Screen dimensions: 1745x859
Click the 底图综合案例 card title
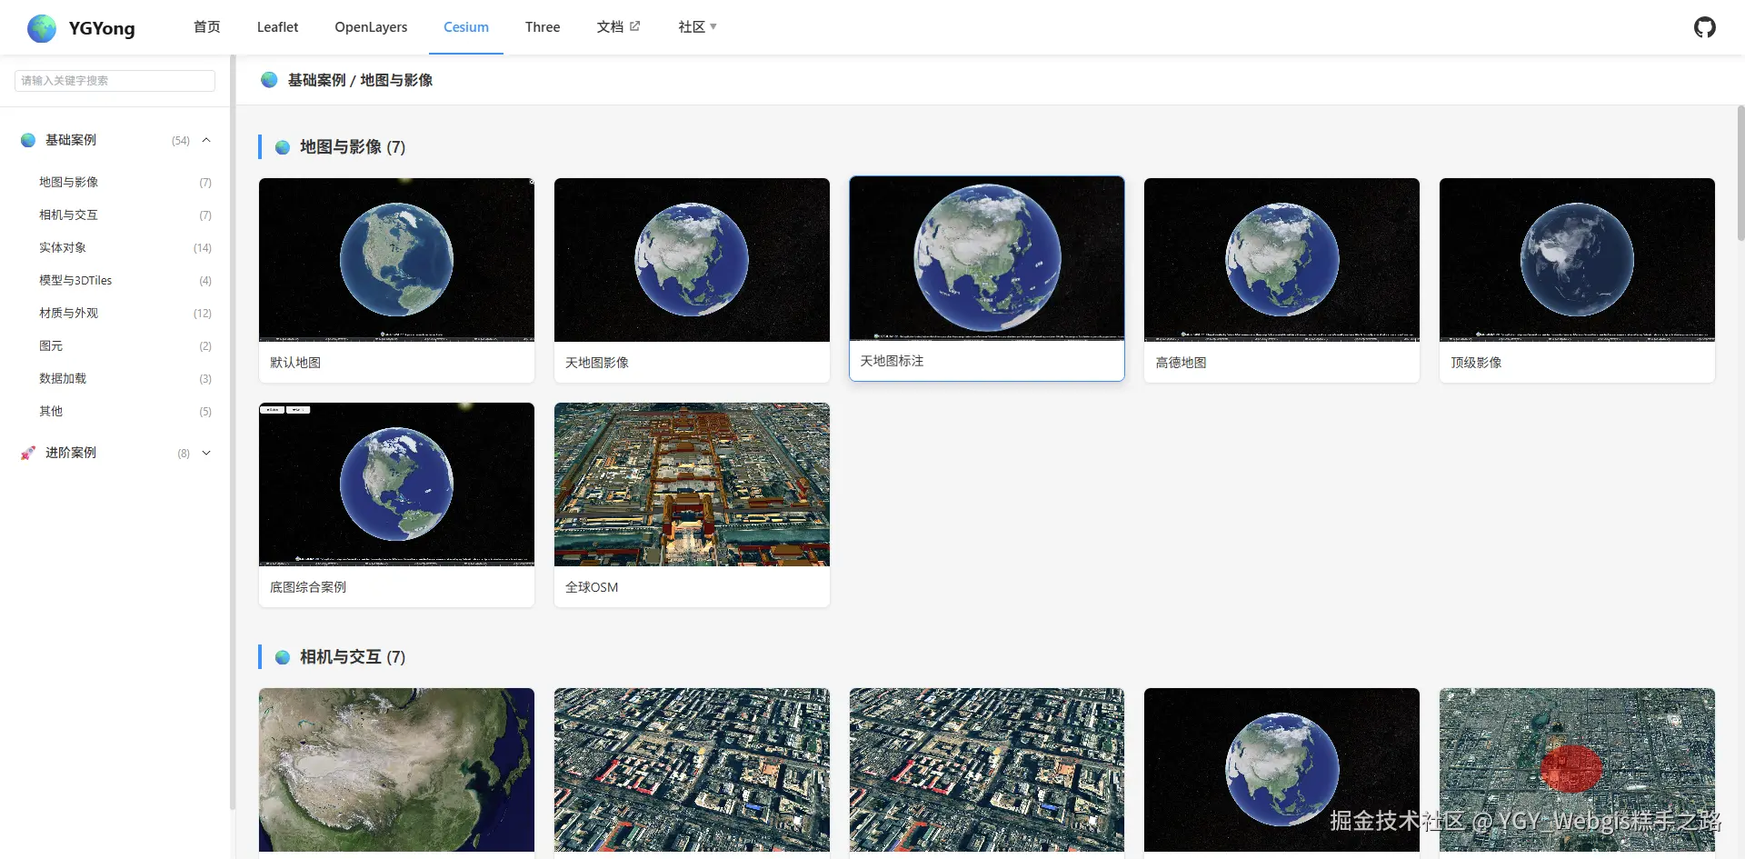pyautogui.click(x=308, y=587)
